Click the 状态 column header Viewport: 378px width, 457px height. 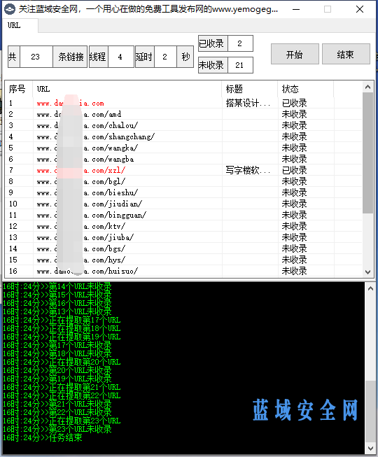305,89
